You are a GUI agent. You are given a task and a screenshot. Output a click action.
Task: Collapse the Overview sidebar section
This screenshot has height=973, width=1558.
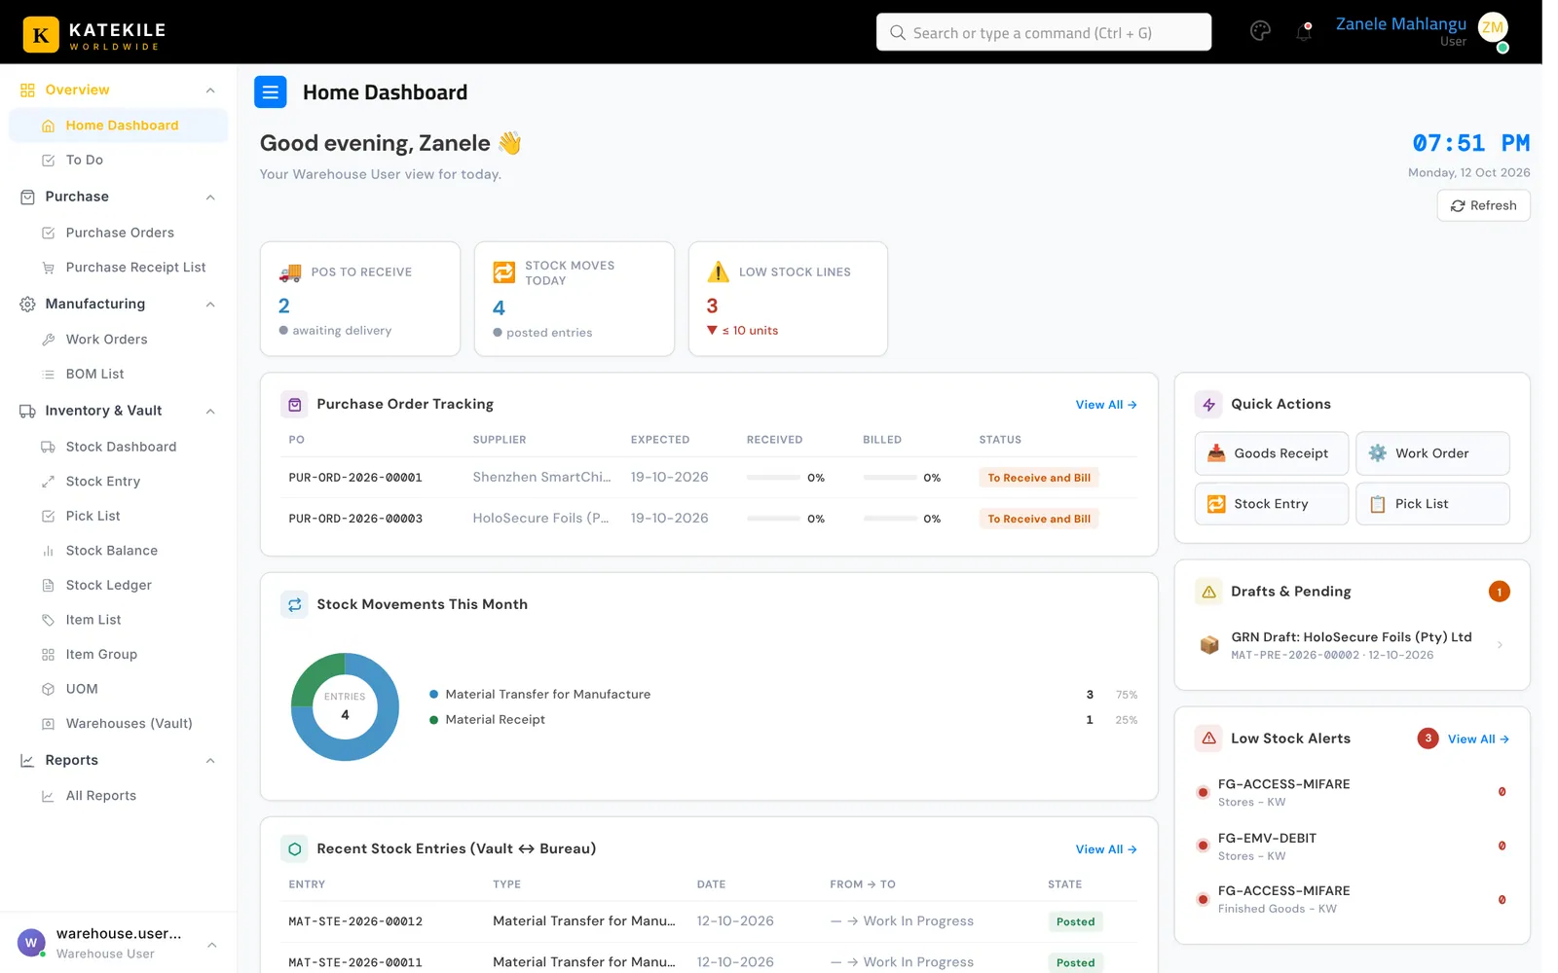210,90
